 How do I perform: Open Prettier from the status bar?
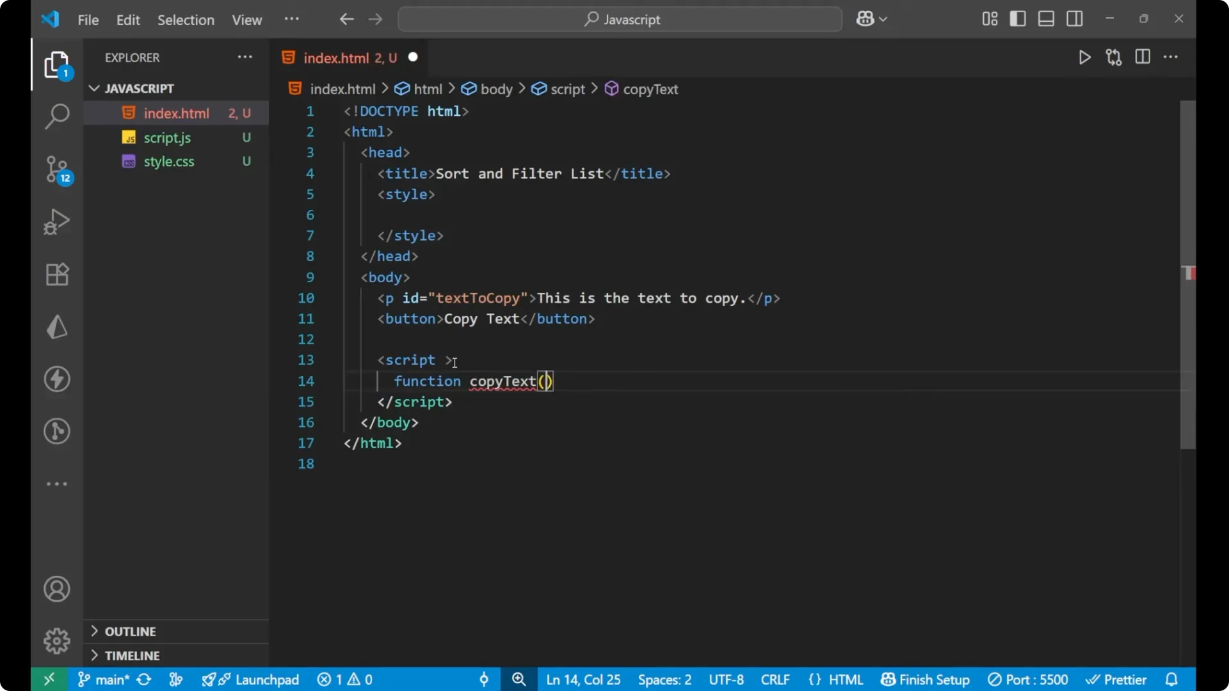1117,679
